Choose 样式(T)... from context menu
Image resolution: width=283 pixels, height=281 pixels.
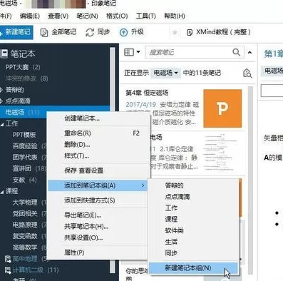pyautogui.click(x=98, y=156)
